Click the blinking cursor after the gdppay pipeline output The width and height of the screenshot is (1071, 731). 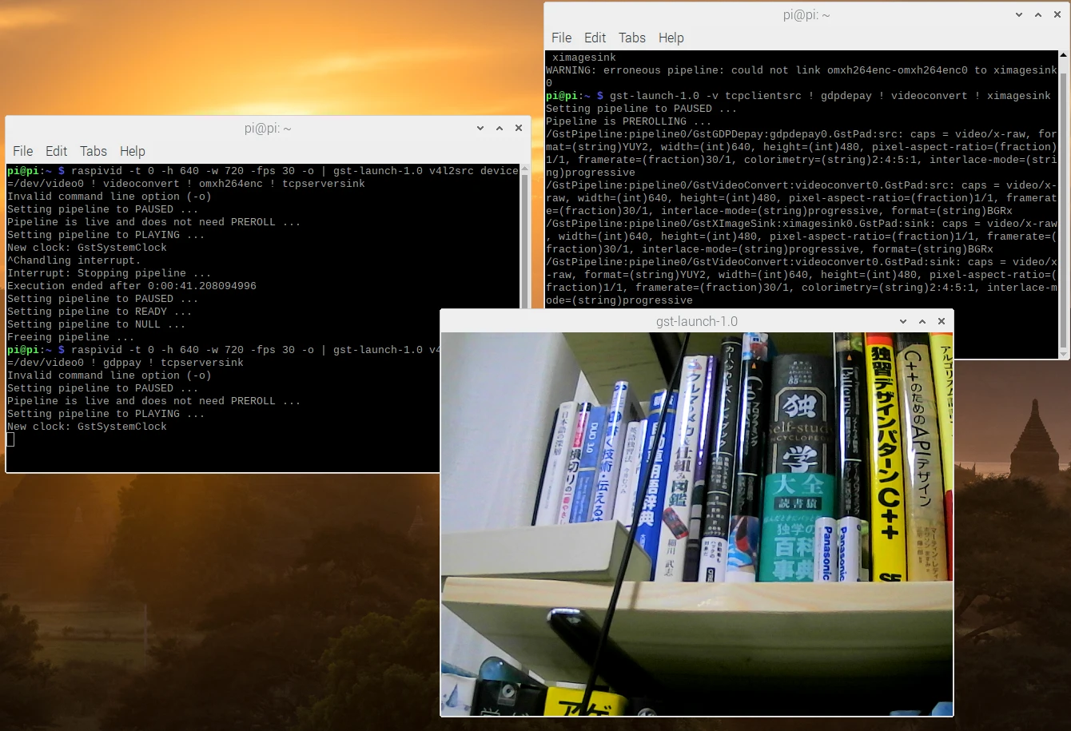click(x=10, y=439)
